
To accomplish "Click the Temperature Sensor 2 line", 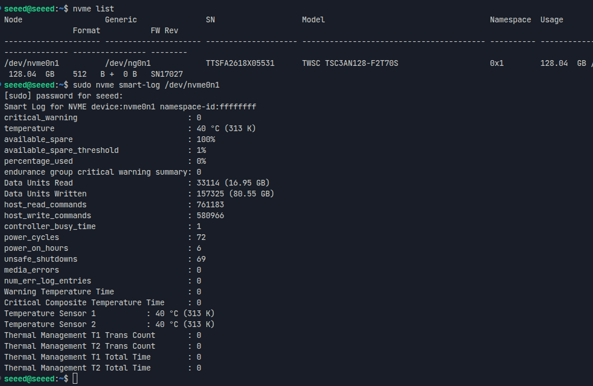I will (x=109, y=324).
